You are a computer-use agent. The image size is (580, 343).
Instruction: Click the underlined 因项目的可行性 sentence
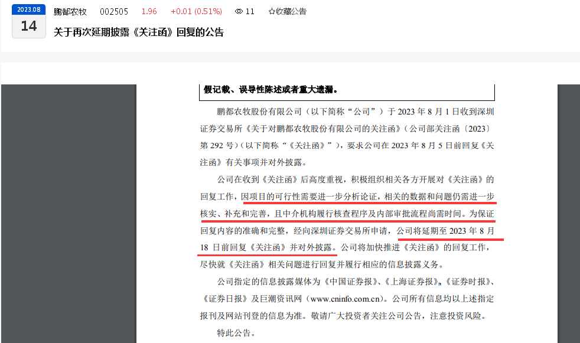click(368, 197)
